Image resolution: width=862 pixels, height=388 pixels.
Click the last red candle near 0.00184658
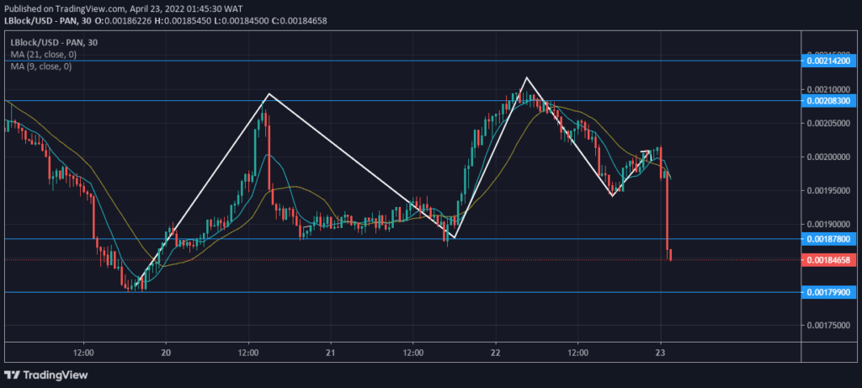tap(671, 255)
